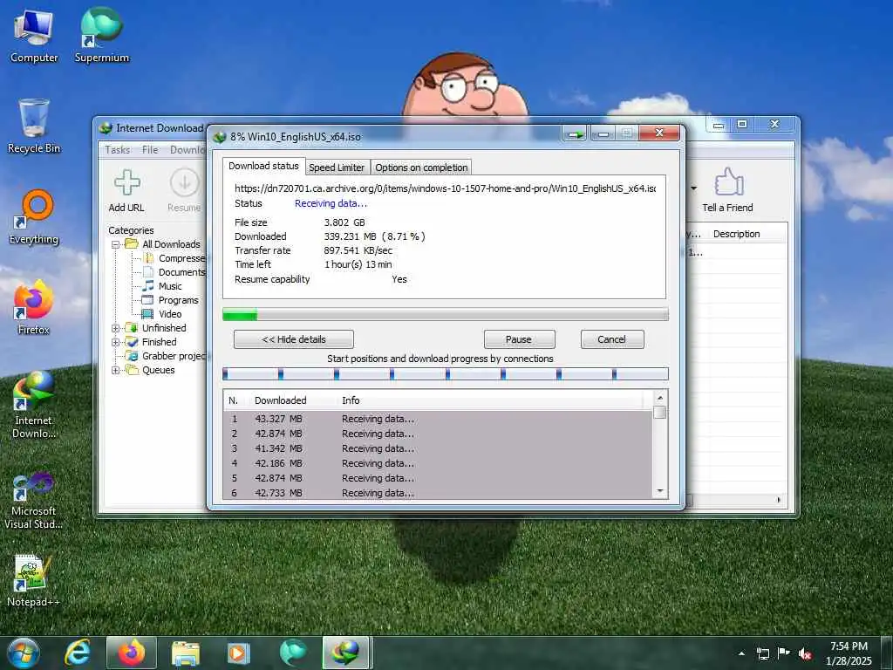The width and height of the screenshot is (893, 670).
Task: Open Windows Media Player taskbar icon
Action: (x=239, y=653)
